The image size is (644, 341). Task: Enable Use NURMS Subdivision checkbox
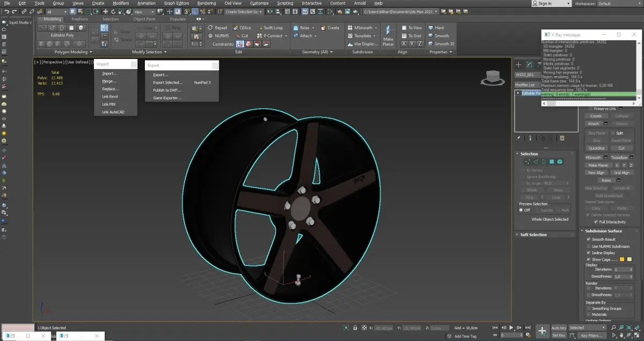(589, 246)
